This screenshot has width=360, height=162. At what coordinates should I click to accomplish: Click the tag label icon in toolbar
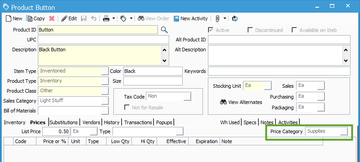(123, 18)
